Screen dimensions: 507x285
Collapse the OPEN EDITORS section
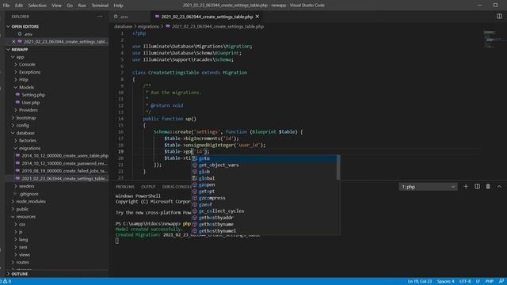[x=25, y=26]
